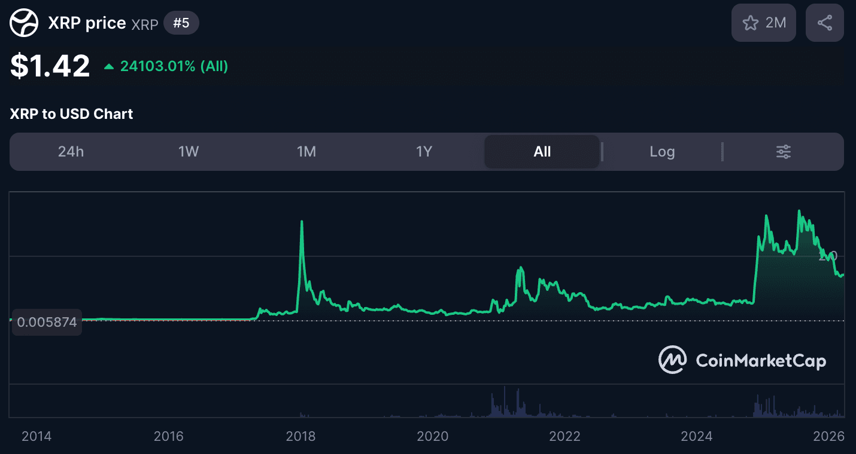Switch to the 1W time range
This screenshot has width=856, height=454.
click(189, 152)
